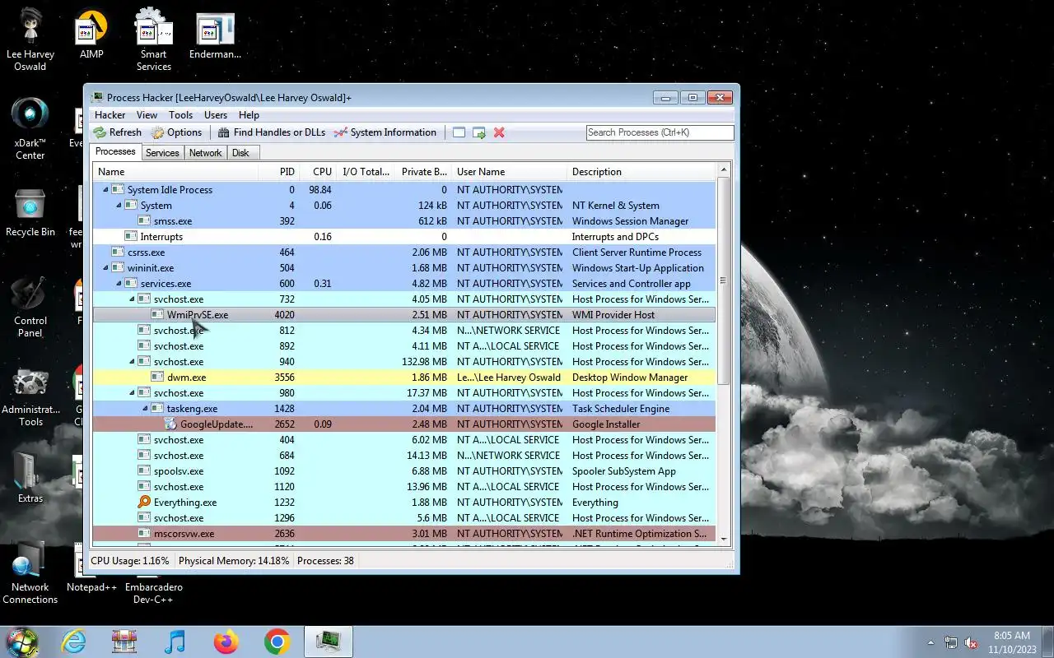Collapse svchost.exe PID 940 node
The image size is (1054, 658).
click(x=132, y=362)
